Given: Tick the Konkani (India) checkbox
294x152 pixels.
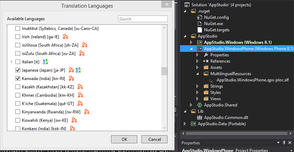Looking at the screenshot, I should (18, 128).
